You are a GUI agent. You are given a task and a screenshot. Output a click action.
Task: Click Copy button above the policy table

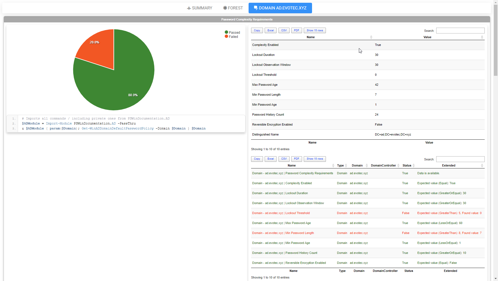(257, 30)
